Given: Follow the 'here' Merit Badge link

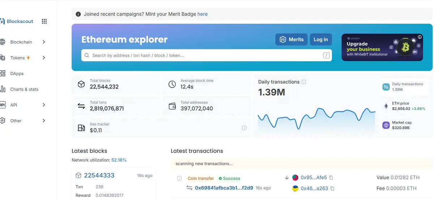Looking at the screenshot, I should point(203,14).
